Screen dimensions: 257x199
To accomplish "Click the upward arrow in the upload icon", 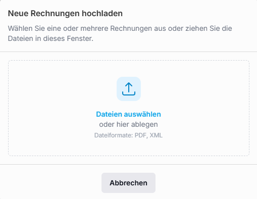I will pos(129,87).
